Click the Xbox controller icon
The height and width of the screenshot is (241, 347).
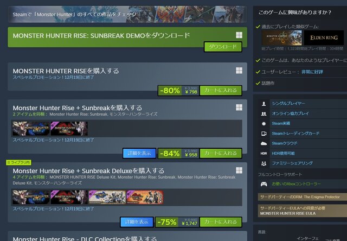tap(264, 184)
